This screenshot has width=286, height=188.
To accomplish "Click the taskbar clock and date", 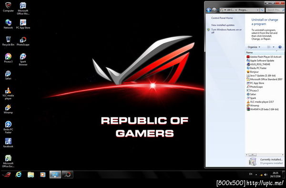I will (x=276, y=175).
